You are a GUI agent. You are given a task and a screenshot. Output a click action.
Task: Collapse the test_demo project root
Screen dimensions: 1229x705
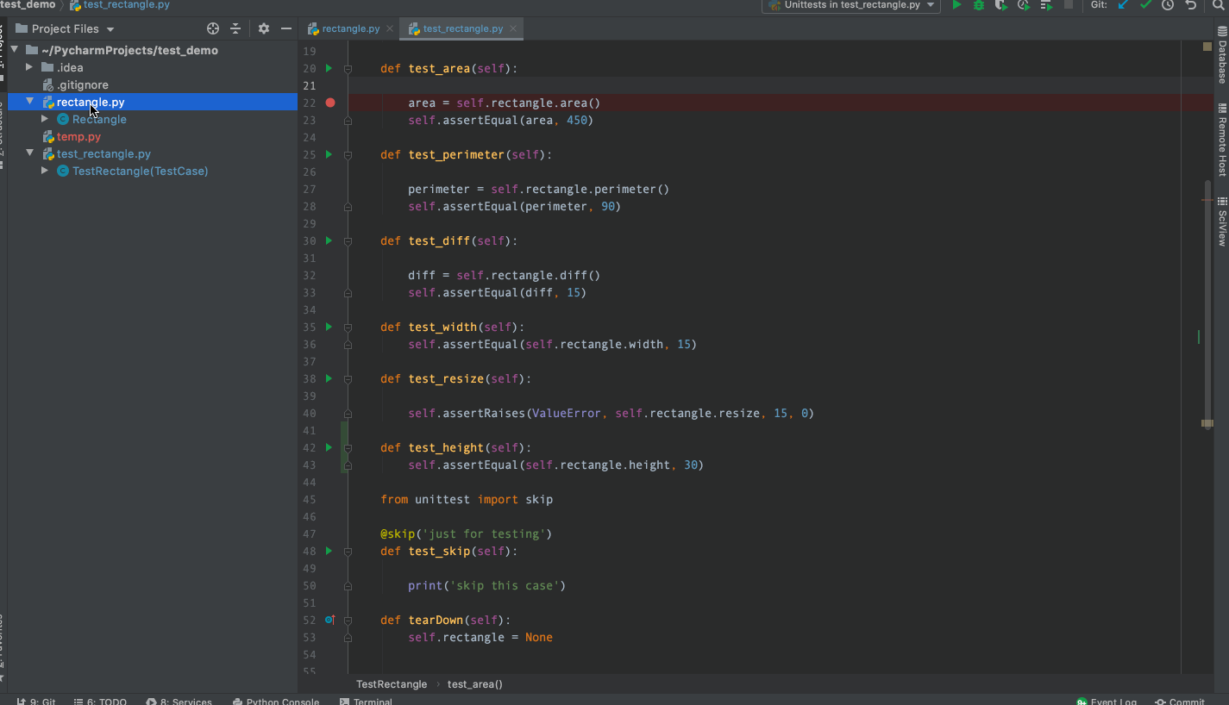tap(16, 50)
